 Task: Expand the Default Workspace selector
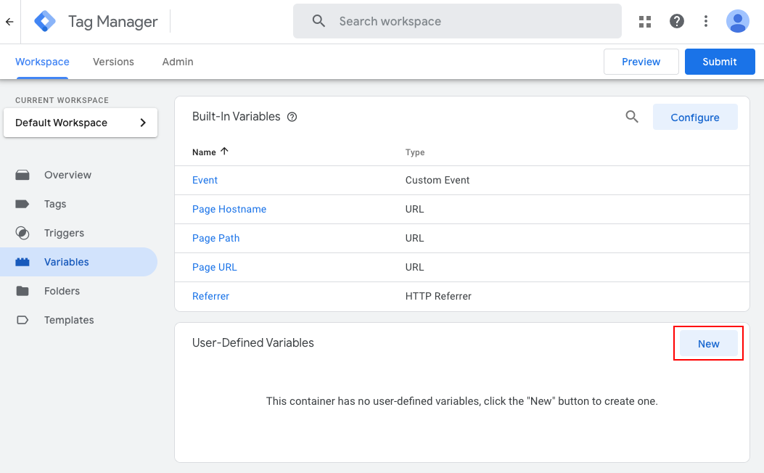click(x=81, y=123)
